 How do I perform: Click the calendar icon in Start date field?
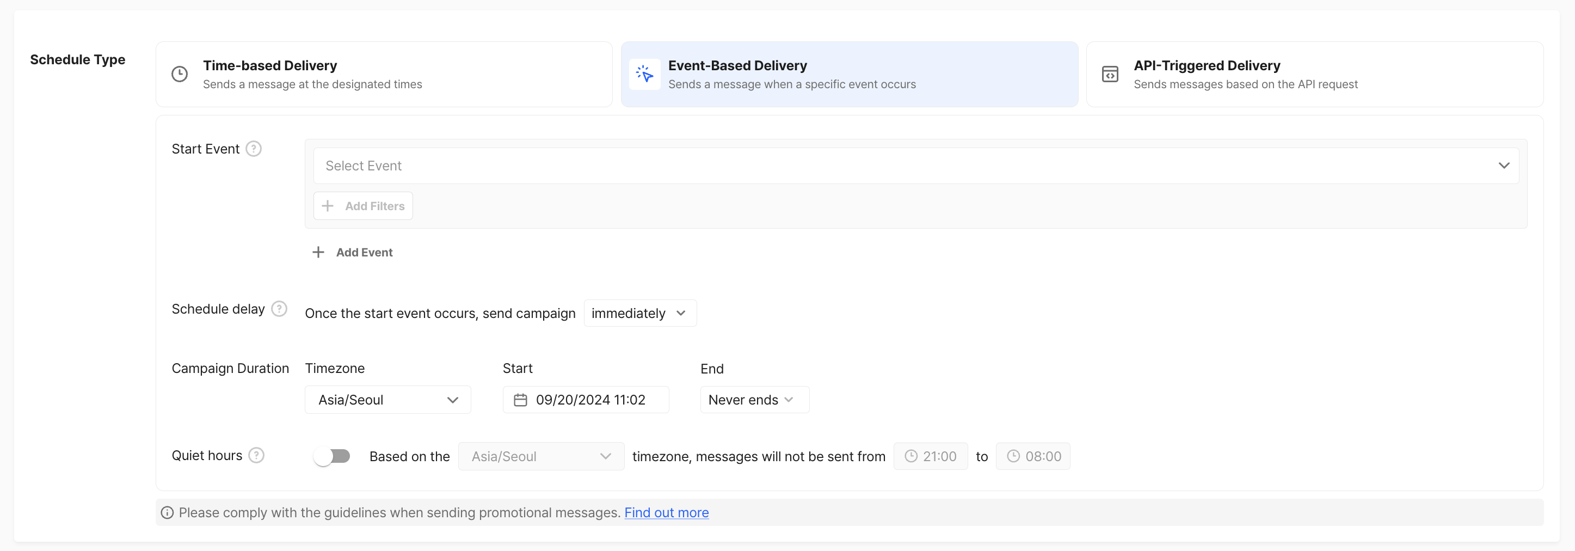tap(520, 400)
